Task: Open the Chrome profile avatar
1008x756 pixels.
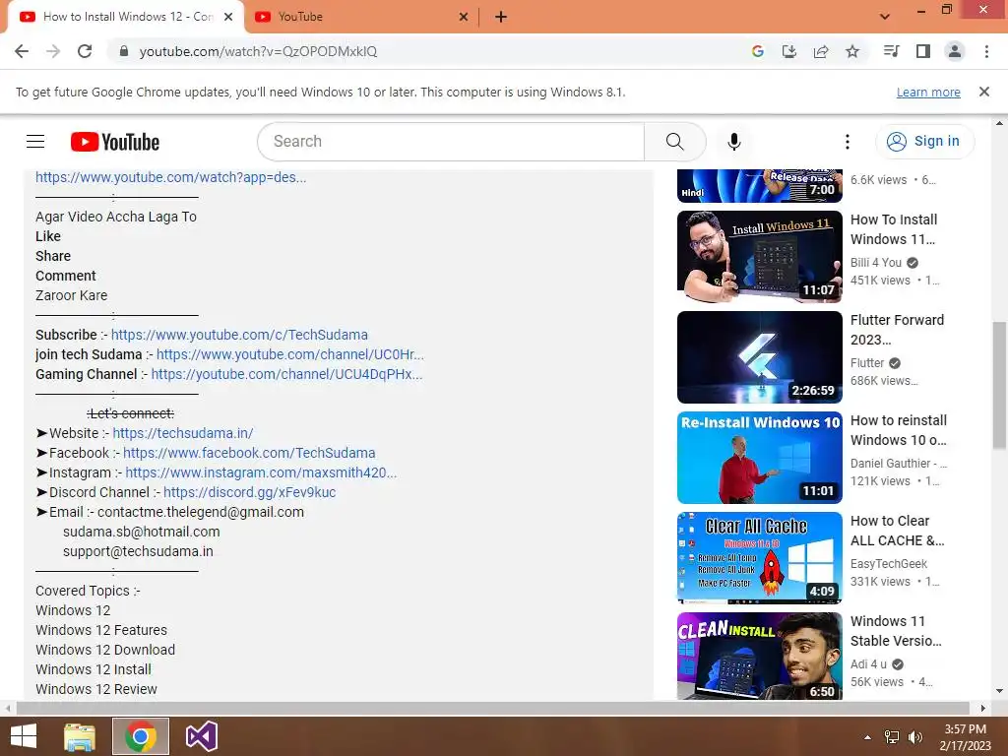Action: pyautogui.click(x=955, y=51)
